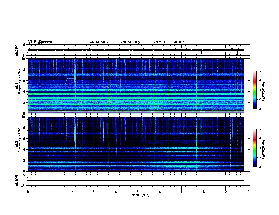Click time-axis tick label "8" at bottom
Viewport: 279px width, 215px height.
pos(204,192)
